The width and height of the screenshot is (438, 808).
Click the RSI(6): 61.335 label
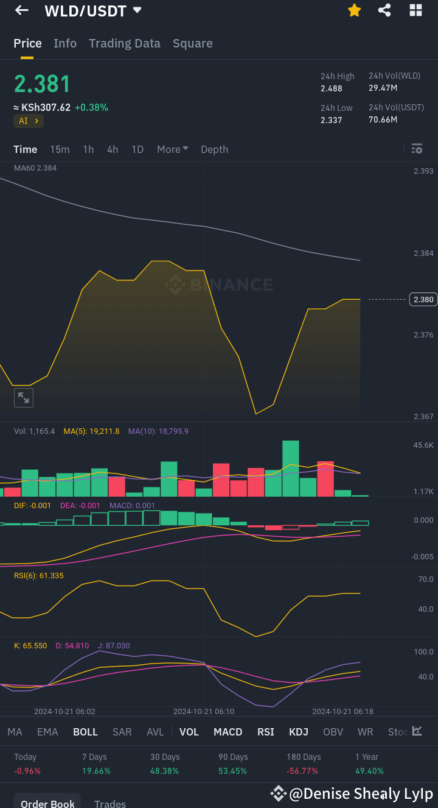click(38, 575)
